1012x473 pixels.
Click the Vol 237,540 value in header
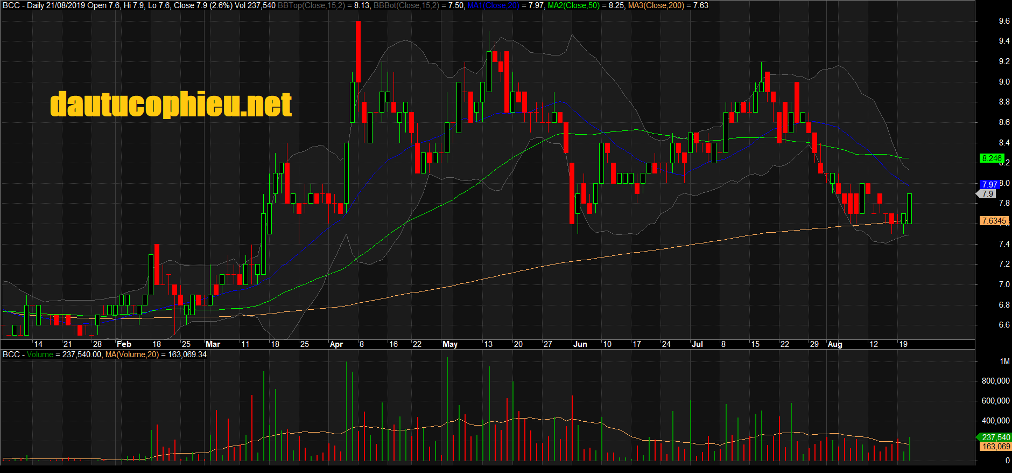coord(255,5)
